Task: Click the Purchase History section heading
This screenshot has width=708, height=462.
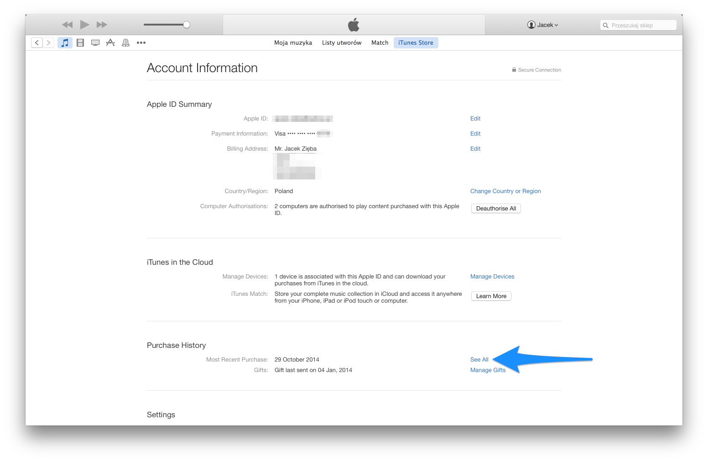Action: click(176, 345)
